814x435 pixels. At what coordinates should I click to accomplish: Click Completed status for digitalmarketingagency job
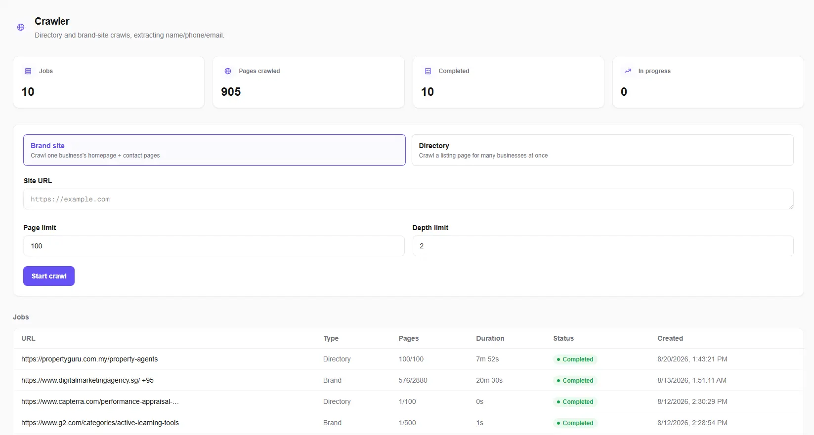coord(575,381)
